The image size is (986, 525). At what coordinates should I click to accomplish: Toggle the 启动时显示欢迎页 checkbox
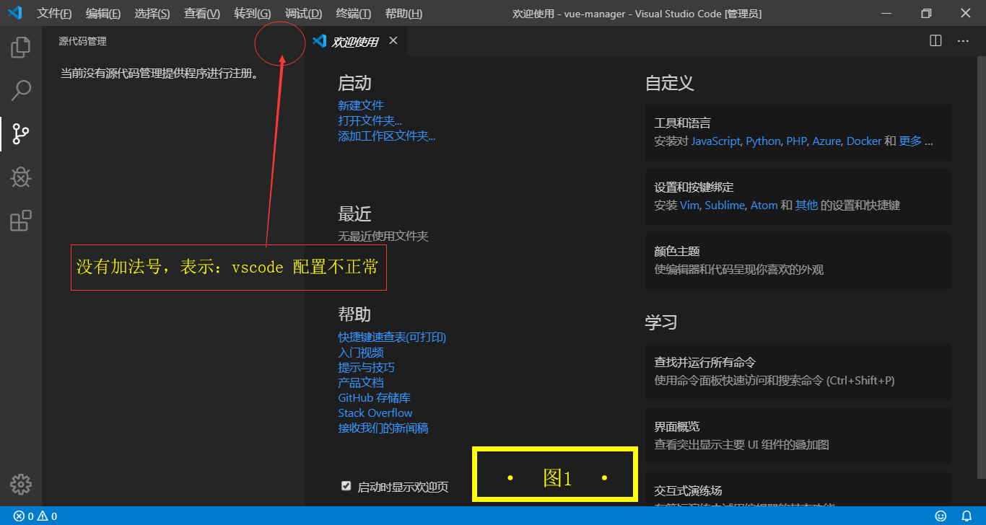tap(346, 486)
